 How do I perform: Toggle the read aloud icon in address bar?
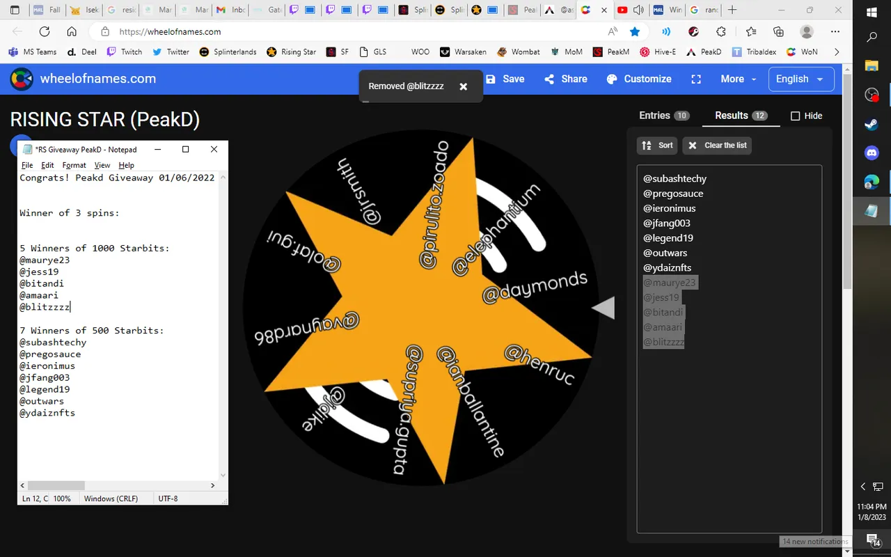tap(613, 31)
